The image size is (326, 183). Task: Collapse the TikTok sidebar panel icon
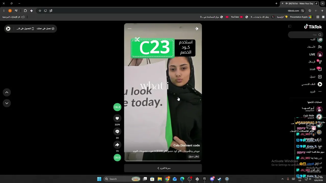click(x=290, y=26)
